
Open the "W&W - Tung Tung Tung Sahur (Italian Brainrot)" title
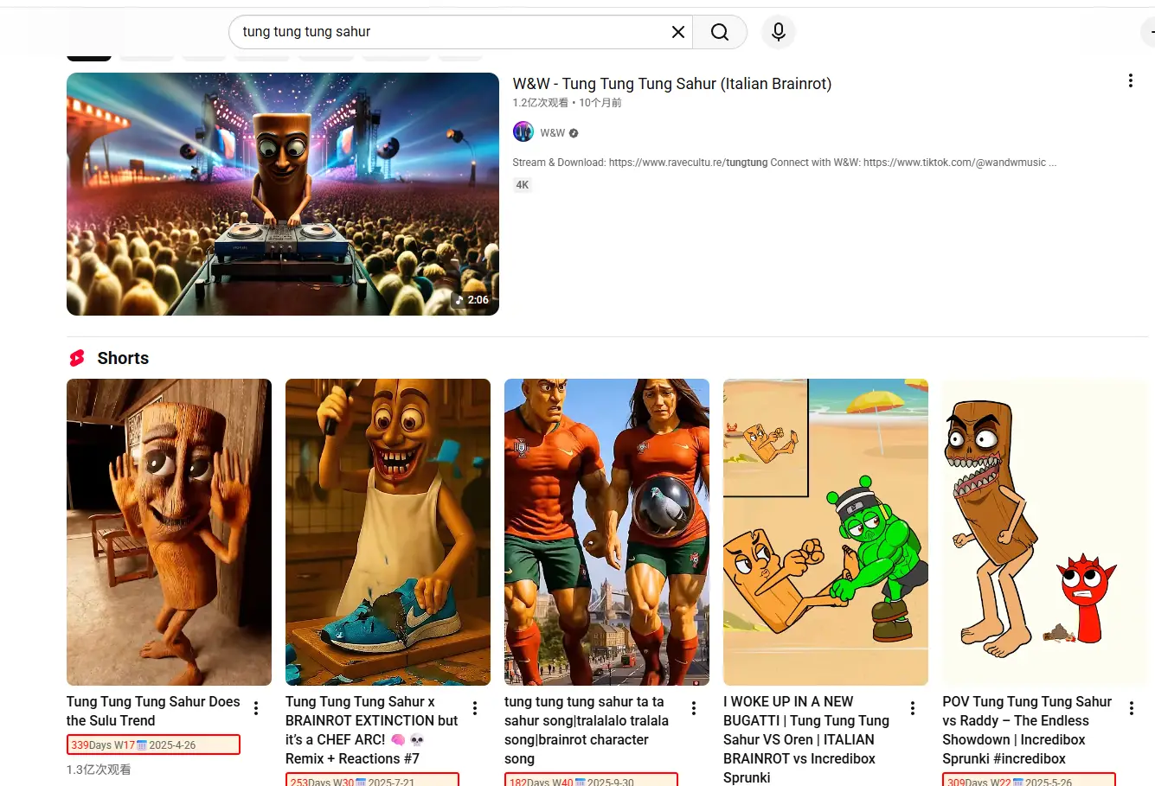tap(672, 84)
